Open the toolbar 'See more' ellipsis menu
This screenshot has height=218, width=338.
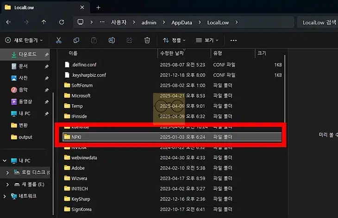[x=233, y=40]
